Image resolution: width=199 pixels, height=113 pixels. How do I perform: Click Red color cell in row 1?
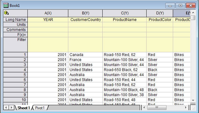point(160,55)
